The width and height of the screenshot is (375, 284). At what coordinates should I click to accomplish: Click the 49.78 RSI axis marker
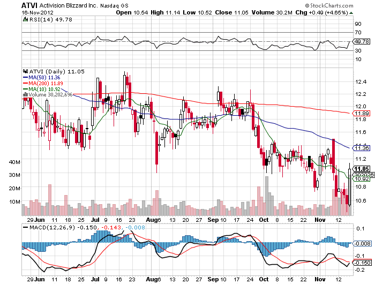pyautogui.click(x=362, y=41)
